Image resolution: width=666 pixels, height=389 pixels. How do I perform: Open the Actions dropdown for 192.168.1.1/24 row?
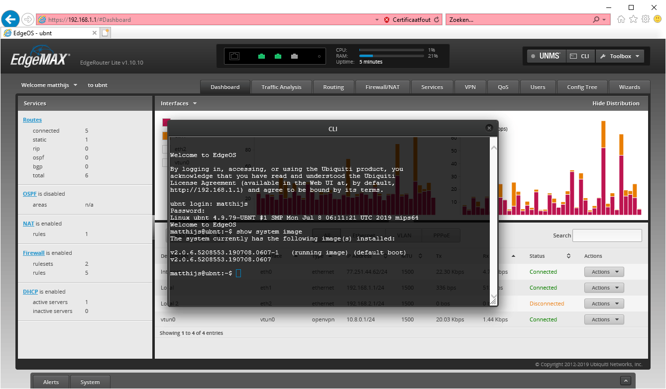pos(604,288)
